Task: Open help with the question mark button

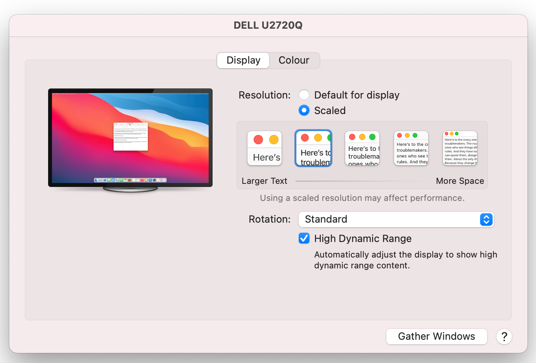Action: pyautogui.click(x=504, y=337)
